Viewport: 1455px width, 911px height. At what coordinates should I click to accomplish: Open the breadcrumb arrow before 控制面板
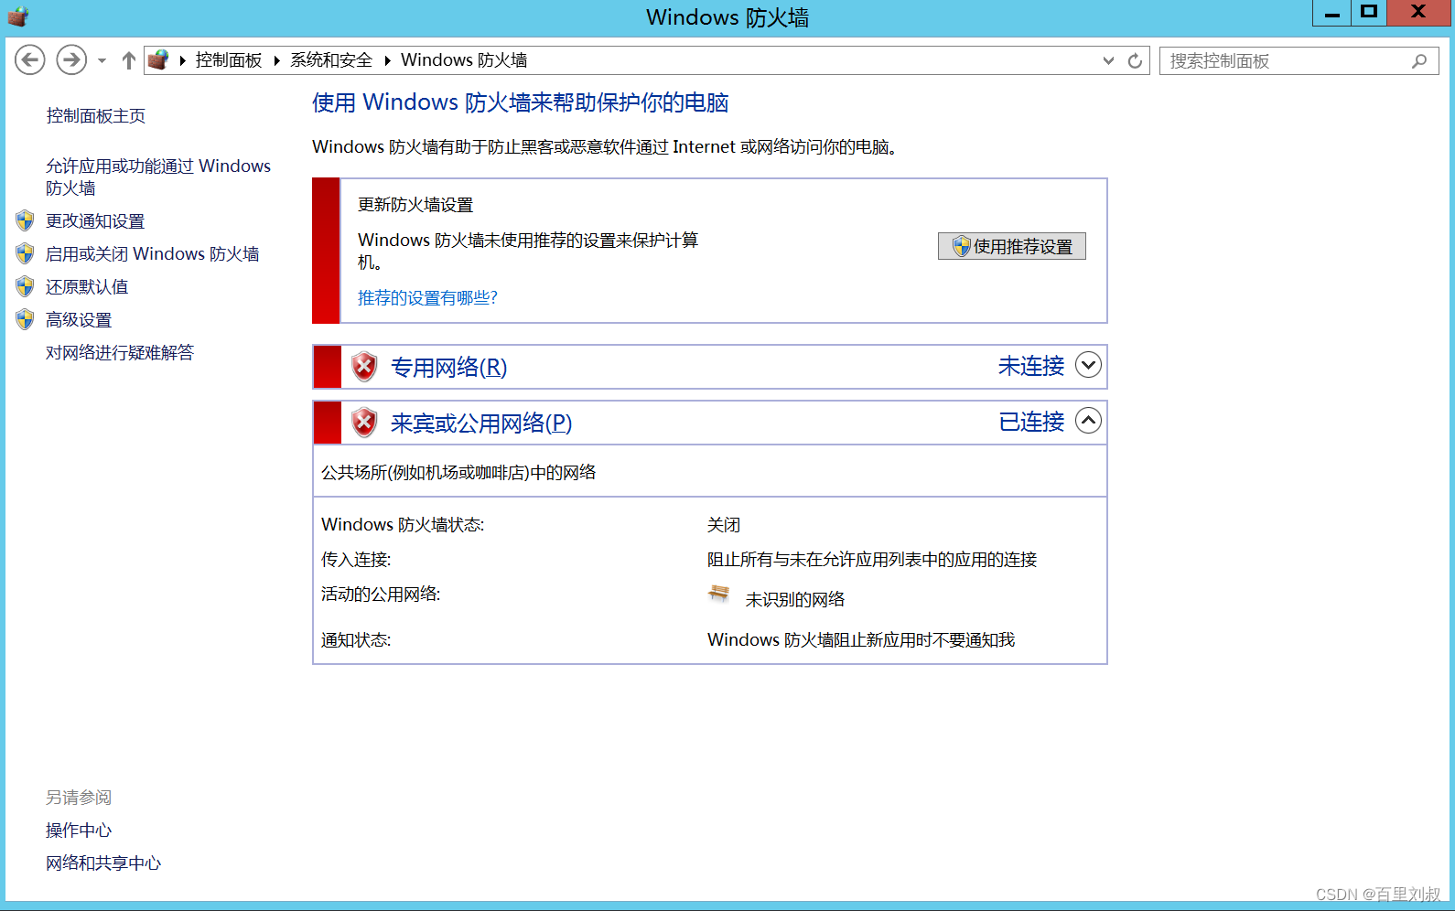click(x=183, y=60)
